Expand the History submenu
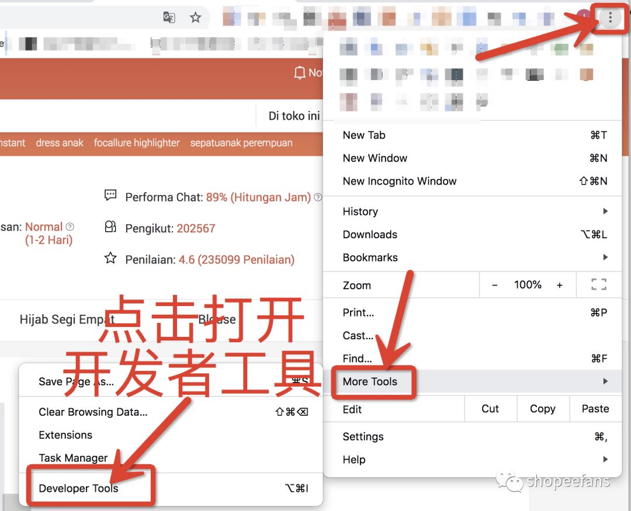Image resolution: width=631 pixels, height=511 pixels. click(x=360, y=211)
